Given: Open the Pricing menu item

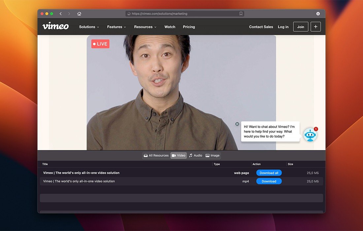Looking at the screenshot, I should click(x=189, y=27).
